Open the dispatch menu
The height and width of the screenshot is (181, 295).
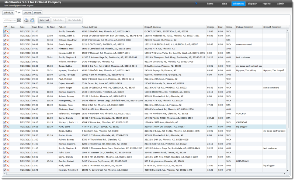(x=253, y=4)
